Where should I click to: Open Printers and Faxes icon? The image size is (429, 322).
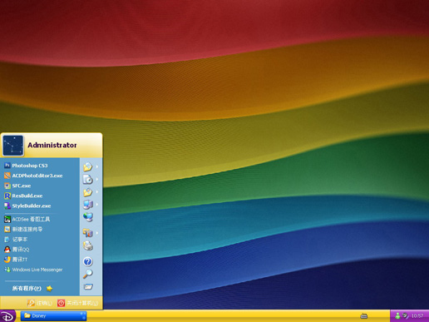point(88,245)
